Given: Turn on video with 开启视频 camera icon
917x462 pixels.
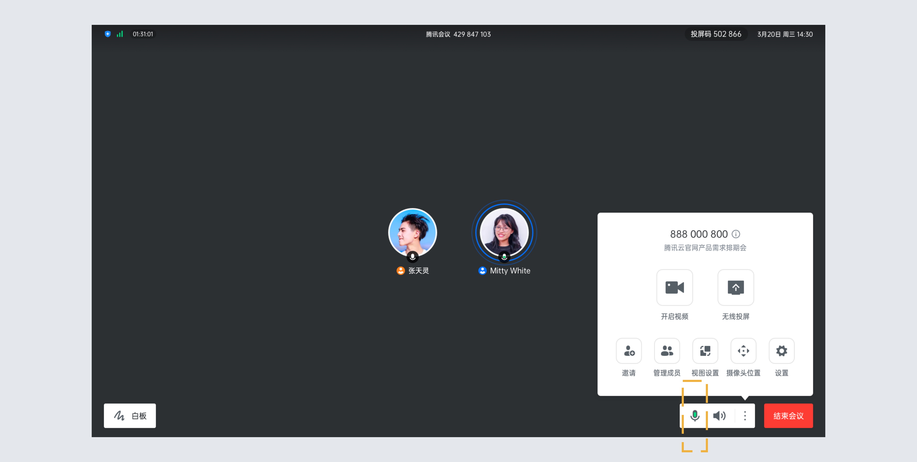Looking at the screenshot, I should click(674, 288).
